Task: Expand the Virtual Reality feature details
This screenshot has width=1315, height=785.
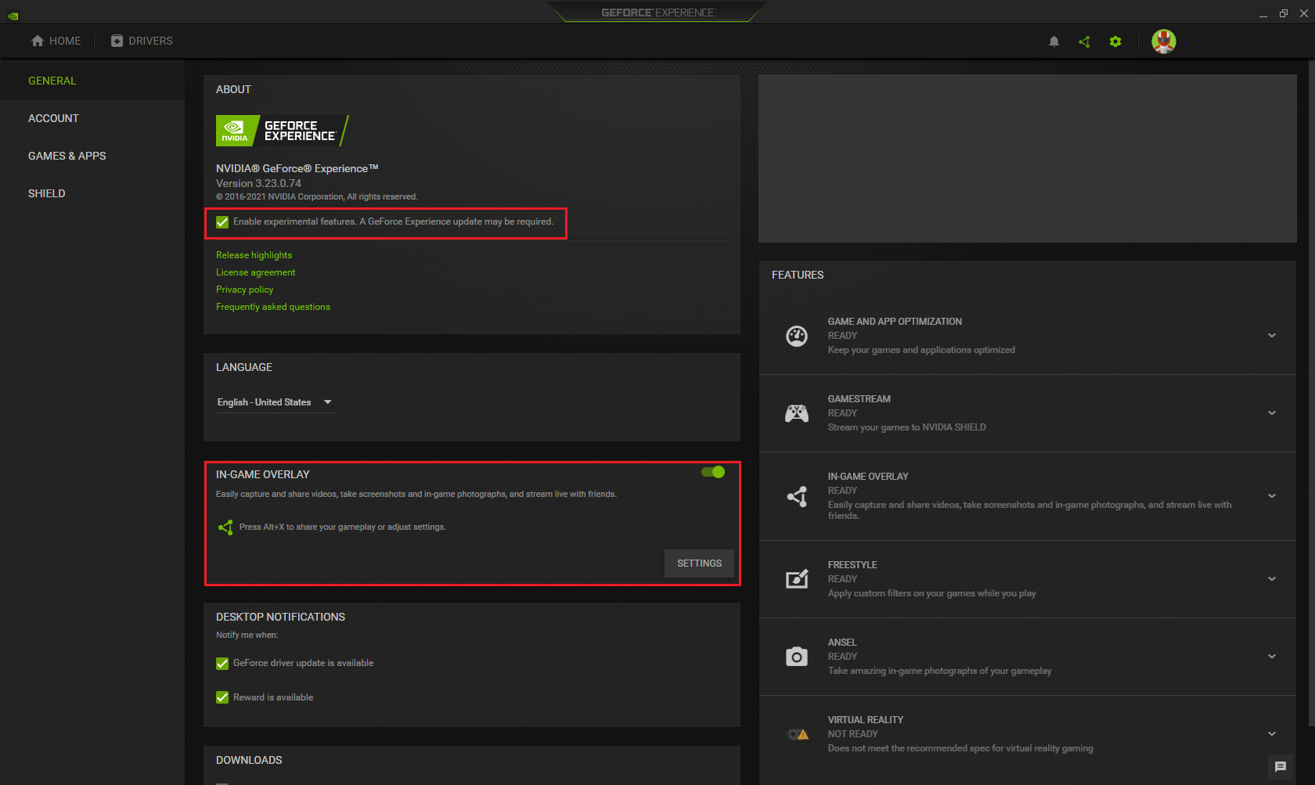Action: (1272, 734)
